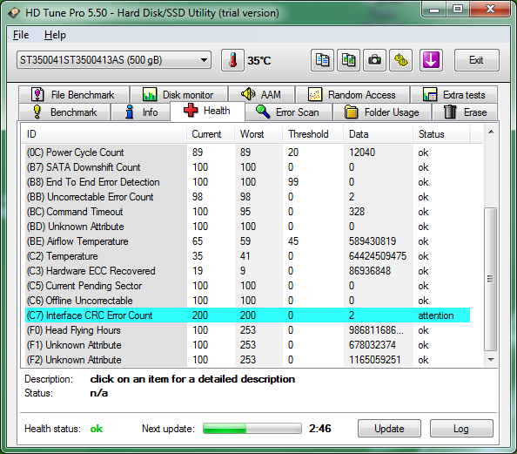The width and height of the screenshot is (517, 454).
Task: Click the scrollbar down arrow in attribute list
Action: 491,360
